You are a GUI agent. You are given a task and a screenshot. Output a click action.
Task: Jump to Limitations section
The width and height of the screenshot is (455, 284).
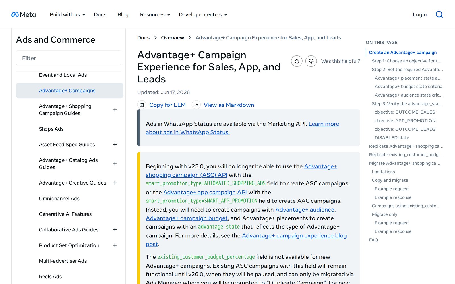pyautogui.click(x=383, y=172)
